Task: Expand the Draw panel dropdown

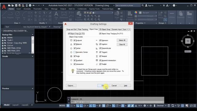Action: (17, 23)
